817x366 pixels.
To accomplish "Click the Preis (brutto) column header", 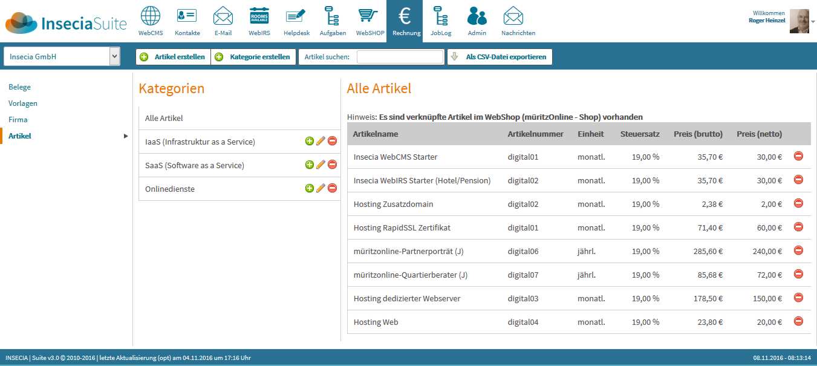I will 698,134.
